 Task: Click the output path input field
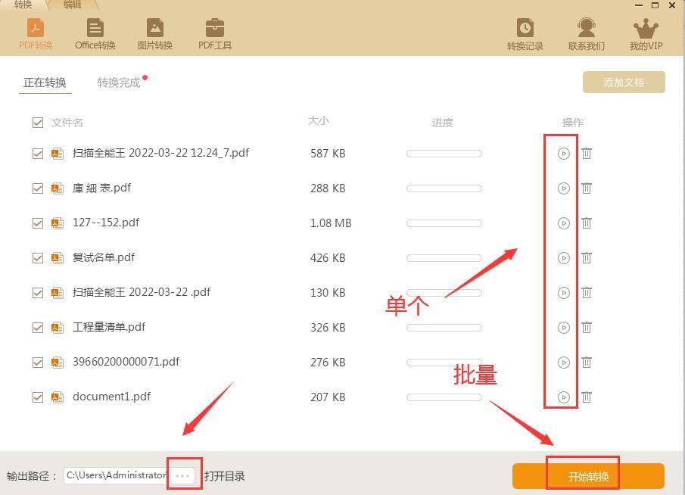click(117, 475)
